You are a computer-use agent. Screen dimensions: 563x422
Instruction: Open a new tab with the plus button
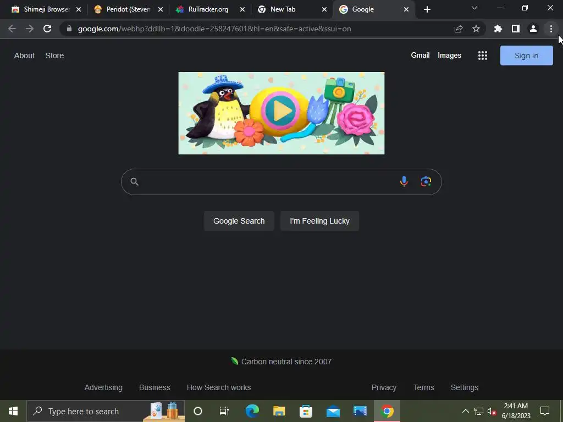[x=427, y=9]
